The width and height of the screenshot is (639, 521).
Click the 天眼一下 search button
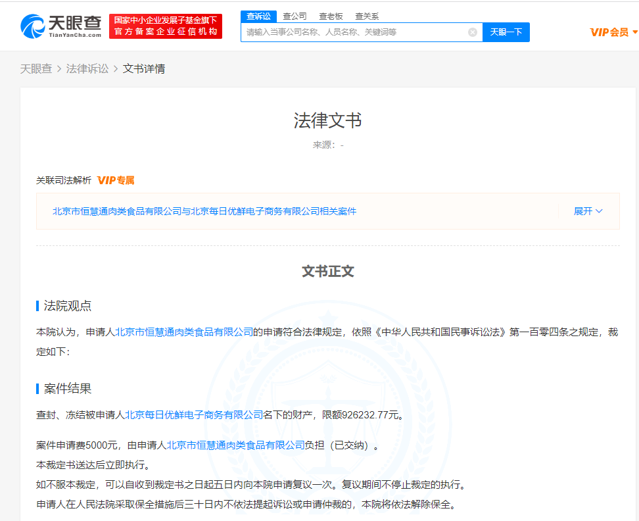pos(506,32)
